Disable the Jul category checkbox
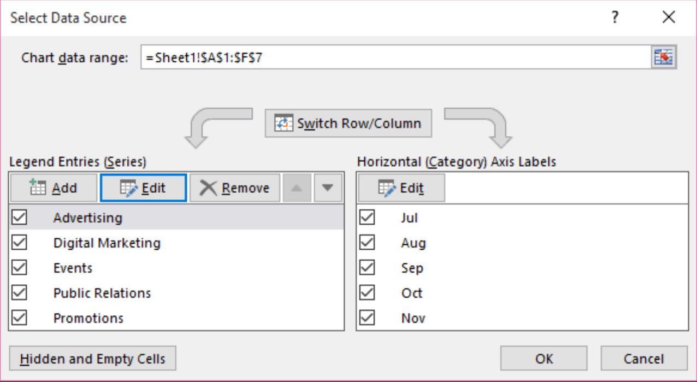The height and width of the screenshot is (382, 697). tap(367, 218)
